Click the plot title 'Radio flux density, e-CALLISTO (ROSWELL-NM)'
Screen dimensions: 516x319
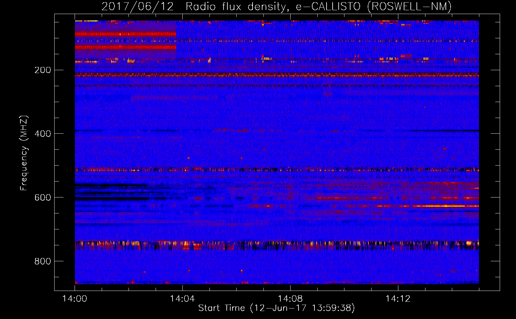319,6
